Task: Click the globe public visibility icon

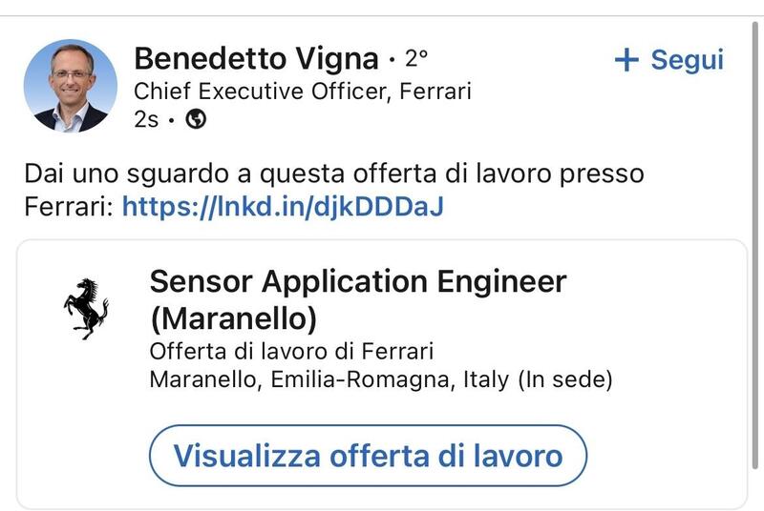Action: 196,120
